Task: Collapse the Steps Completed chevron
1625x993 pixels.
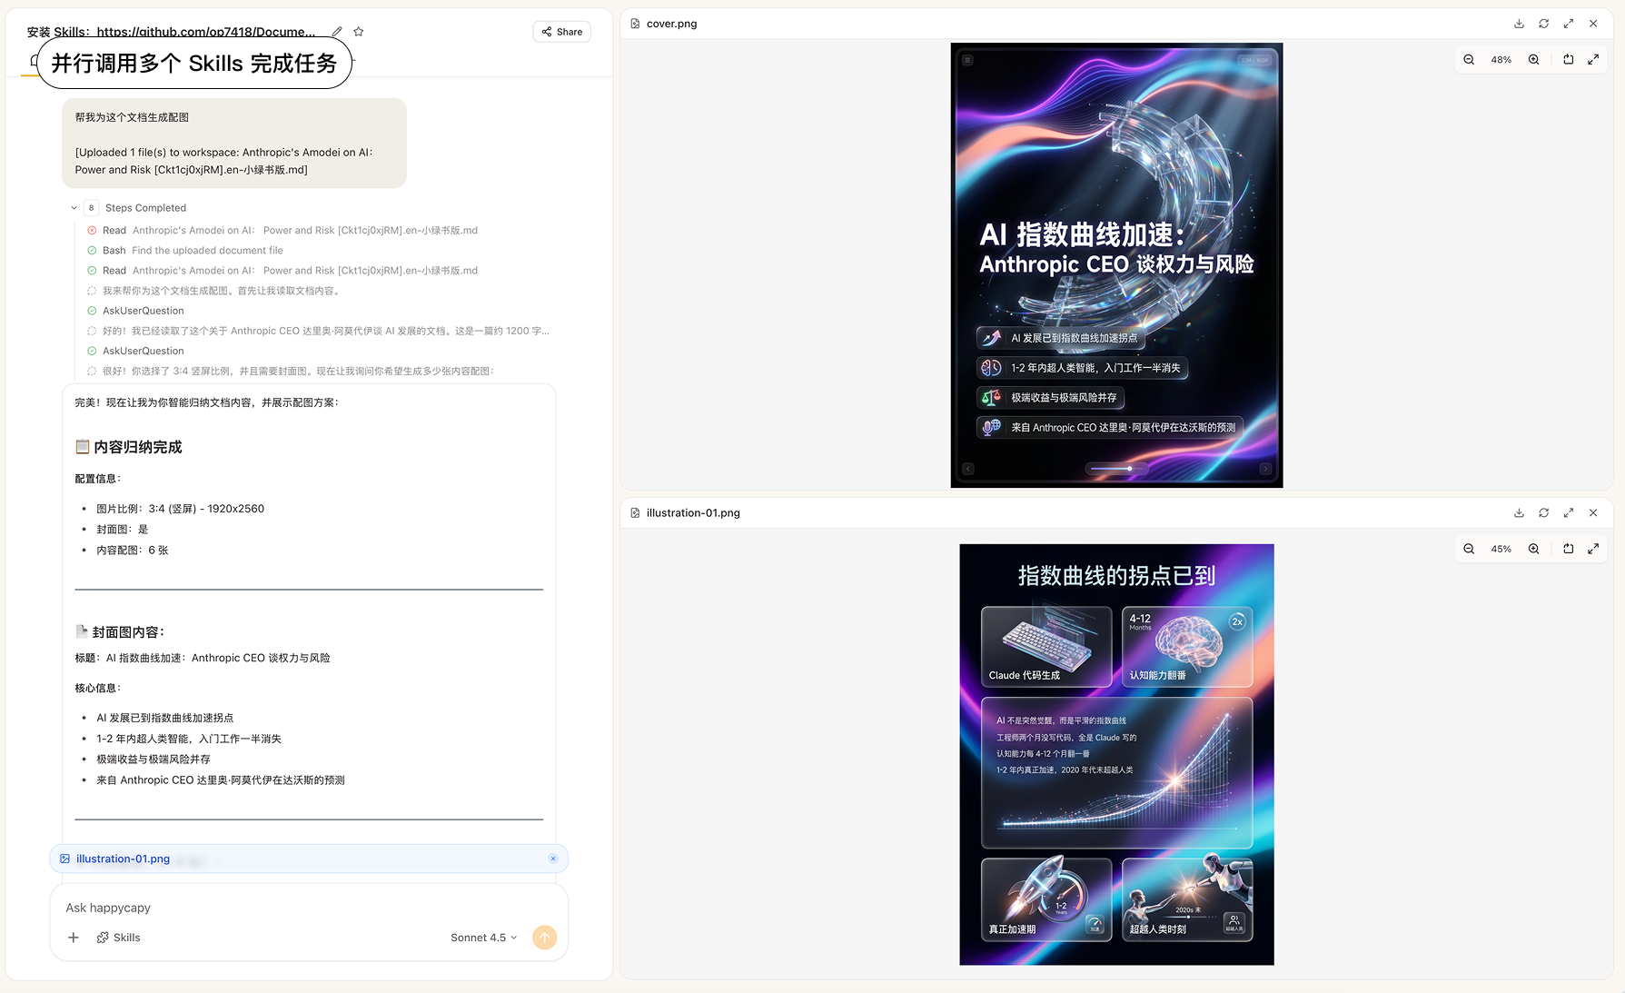Action: click(x=74, y=208)
